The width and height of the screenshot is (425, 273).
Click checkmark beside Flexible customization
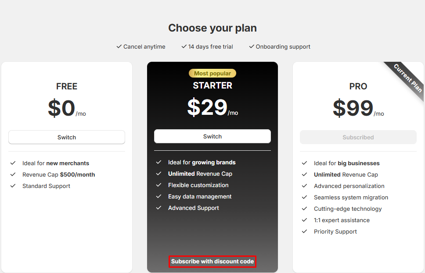click(158, 185)
